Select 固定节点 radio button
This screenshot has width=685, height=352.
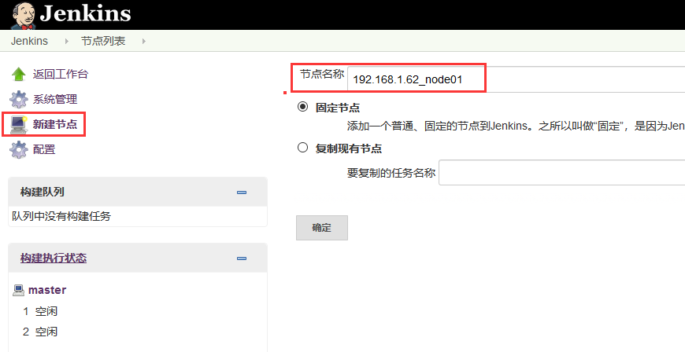[x=303, y=107]
